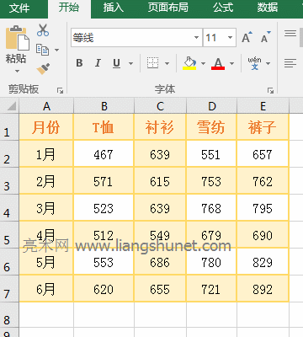This screenshot has width=303, height=337.
Task: Switch to the 页面布局 tab
Action: (168, 8)
